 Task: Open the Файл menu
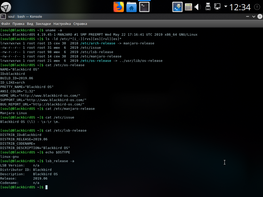[6, 24]
